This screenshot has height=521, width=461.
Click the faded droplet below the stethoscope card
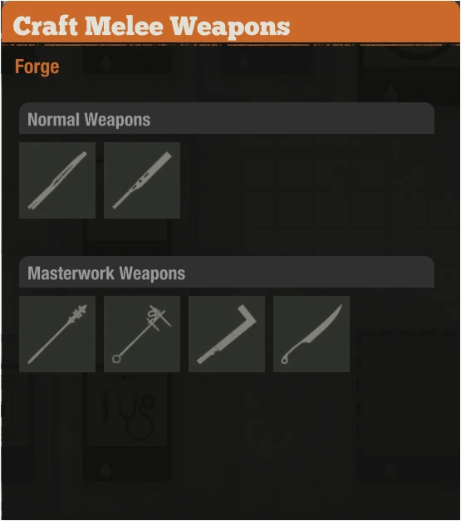[x=105, y=469]
